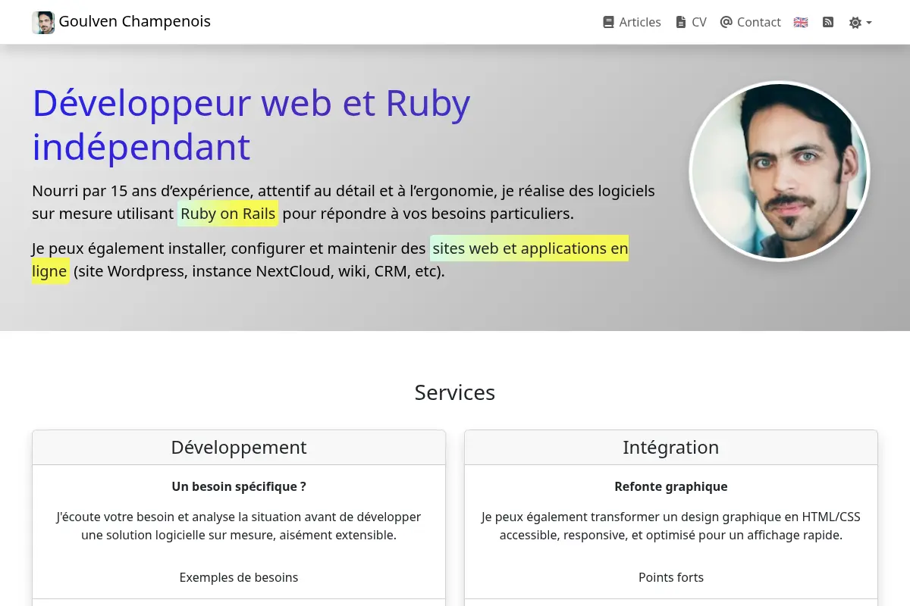Click the "Services" section heading

click(455, 392)
